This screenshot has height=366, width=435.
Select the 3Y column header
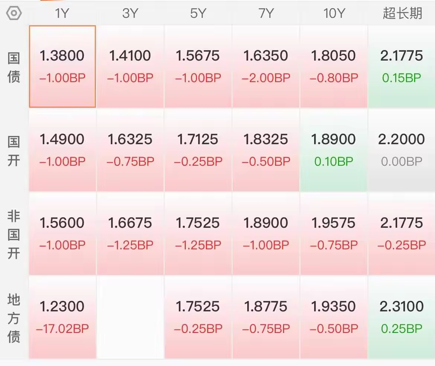pos(130,13)
